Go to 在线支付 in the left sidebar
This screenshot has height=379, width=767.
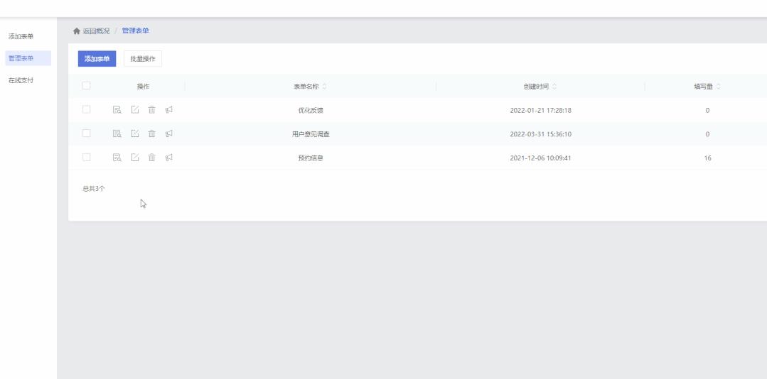click(21, 80)
